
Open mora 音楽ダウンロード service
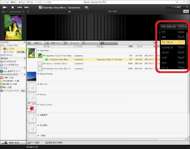click(x=10, y=71)
